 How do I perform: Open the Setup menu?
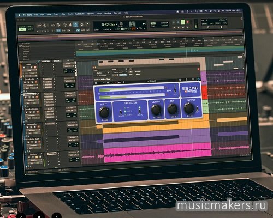pyautogui.click(x=99, y=14)
